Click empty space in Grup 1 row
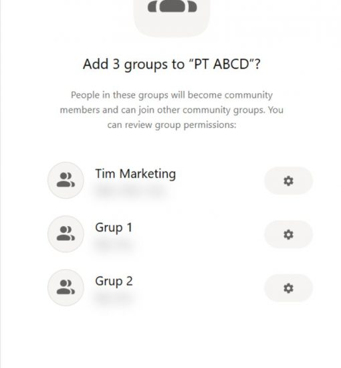Viewport: 341px width, 368px height. pyautogui.click(x=199, y=234)
